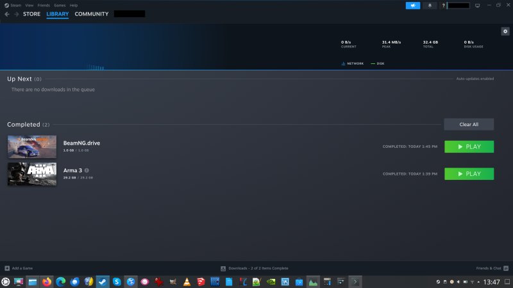The width and height of the screenshot is (513, 288).
Task: Open the BeamNG.drive thumbnail
Action: (32, 147)
